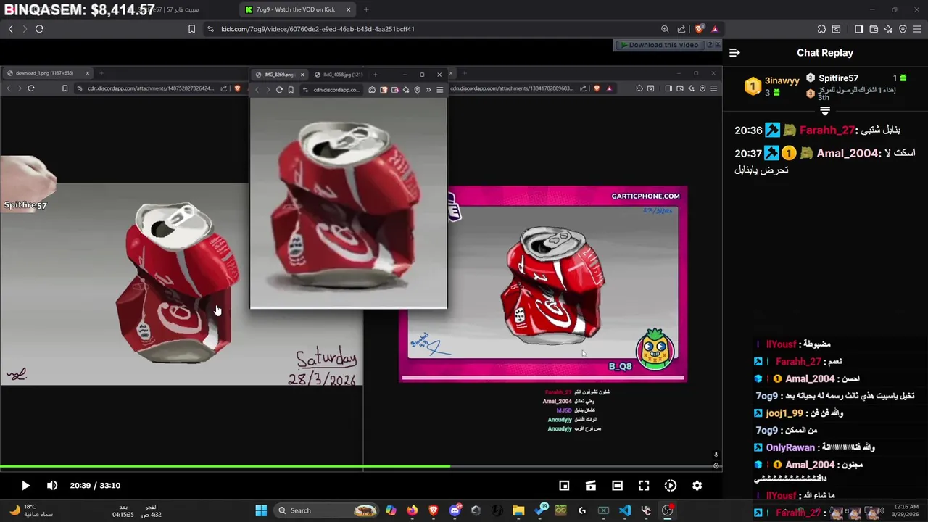This screenshot has width=928, height=522.
Task: Collapse the Chat Replay panel icon
Action: coord(734,53)
